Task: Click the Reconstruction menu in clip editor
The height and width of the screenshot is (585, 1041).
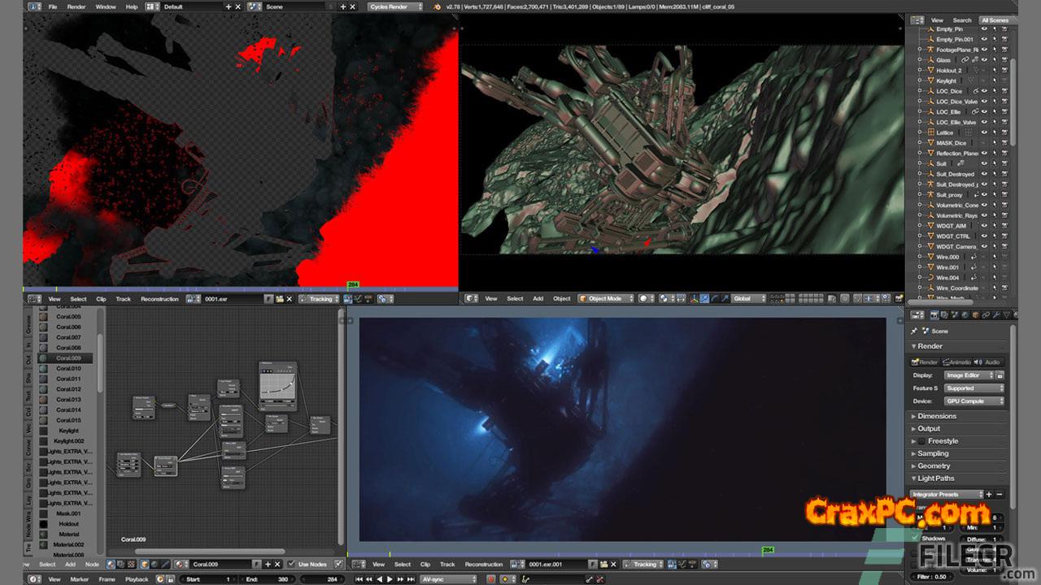Action: 159,299
